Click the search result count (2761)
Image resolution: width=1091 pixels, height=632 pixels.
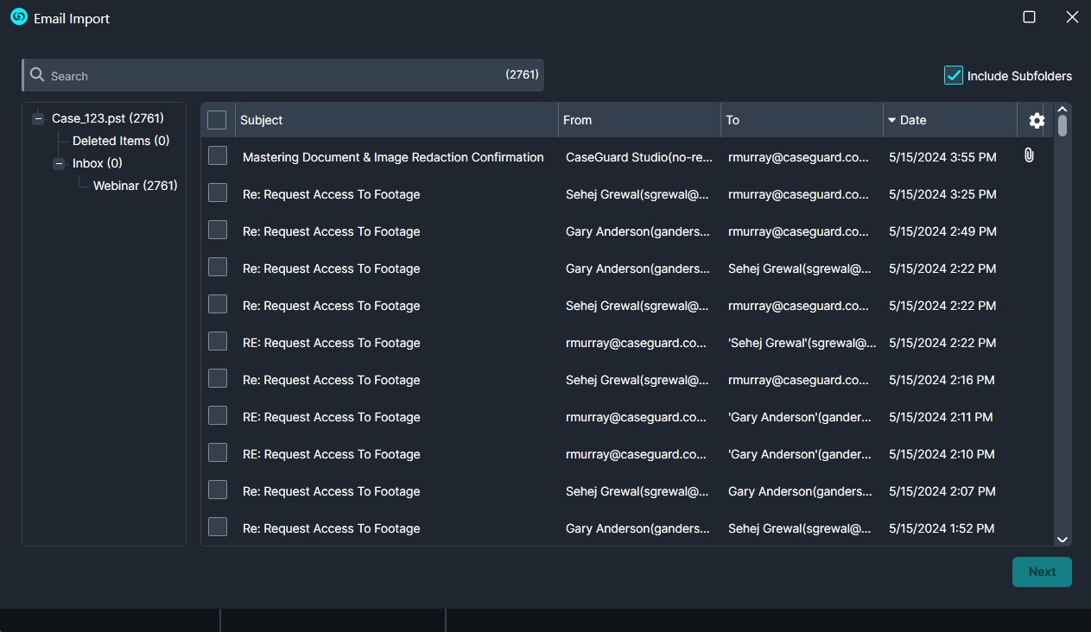(x=522, y=75)
